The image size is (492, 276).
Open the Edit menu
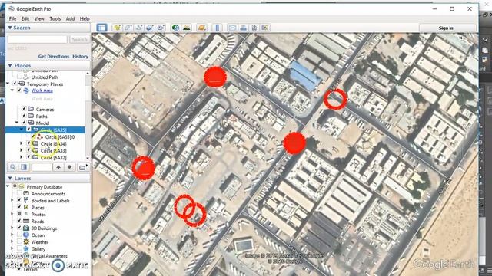coord(25,18)
